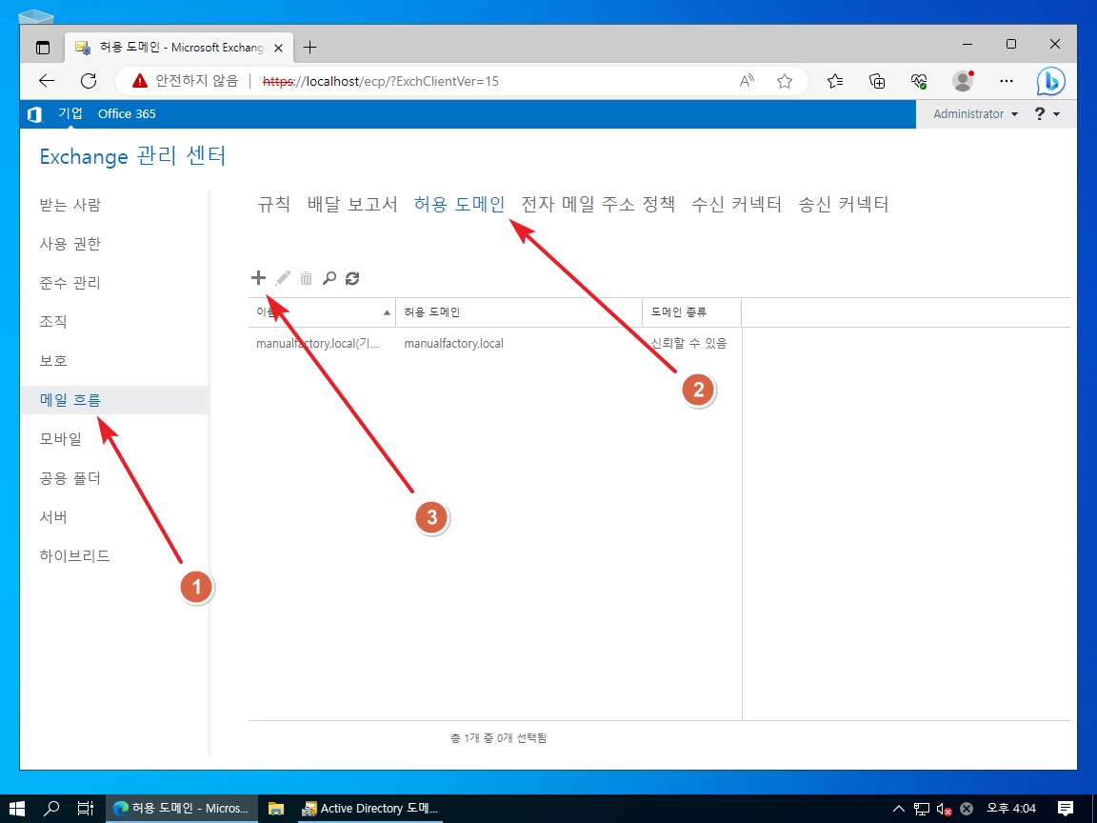Click the edit pencil icon in toolbar
The width and height of the screenshot is (1097, 823).
pyautogui.click(x=283, y=278)
